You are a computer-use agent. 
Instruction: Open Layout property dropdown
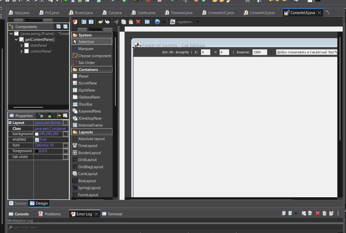[x=66, y=123]
